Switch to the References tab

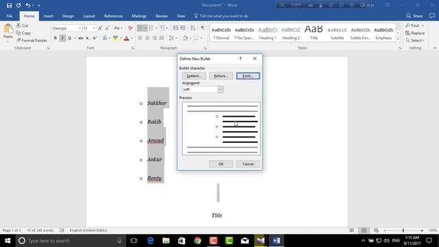tap(113, 16)
